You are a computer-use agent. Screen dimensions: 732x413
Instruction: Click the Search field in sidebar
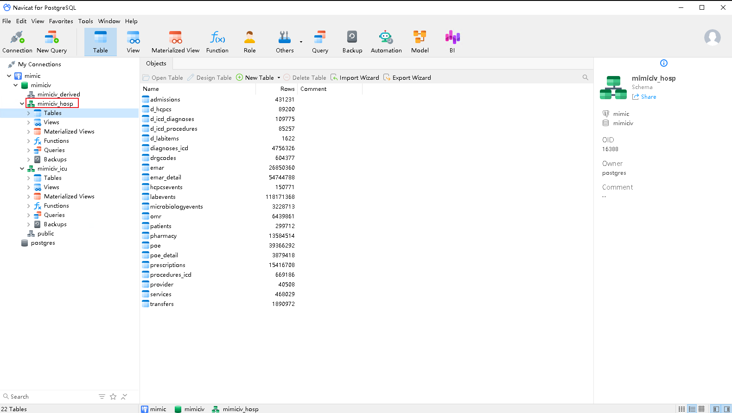tap(46, 397)
